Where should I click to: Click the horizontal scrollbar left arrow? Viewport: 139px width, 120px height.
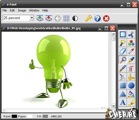pyautogui.click(x=4, y=110)
